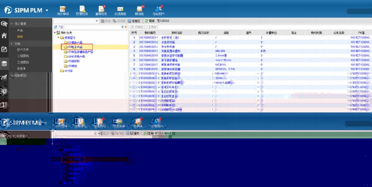Screen dimensions: 372x187
Task: Click the toolbar button with blue monitor icon
Action: tap(134, 21)
